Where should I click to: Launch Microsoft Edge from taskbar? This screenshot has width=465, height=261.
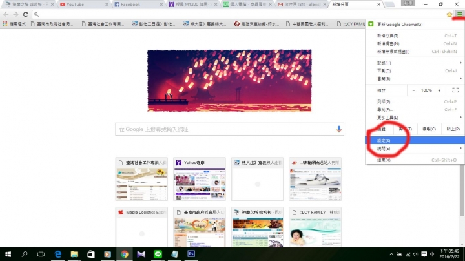click(x=58, y=254)
